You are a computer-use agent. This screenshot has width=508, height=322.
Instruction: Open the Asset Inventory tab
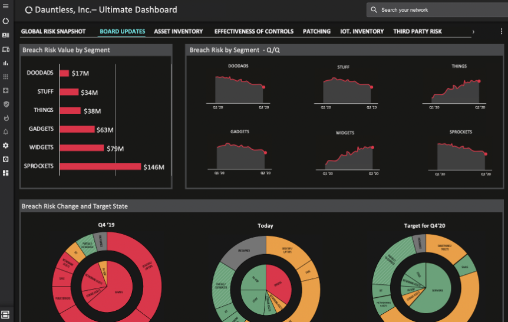point(178,31)
